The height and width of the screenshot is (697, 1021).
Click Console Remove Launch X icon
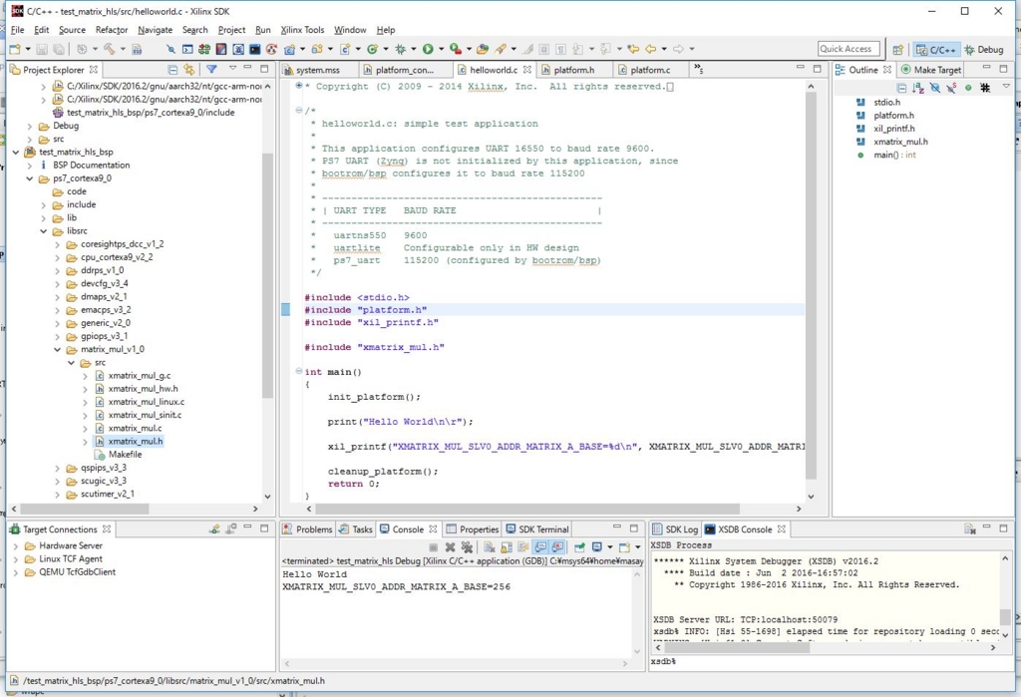point(450,547)
